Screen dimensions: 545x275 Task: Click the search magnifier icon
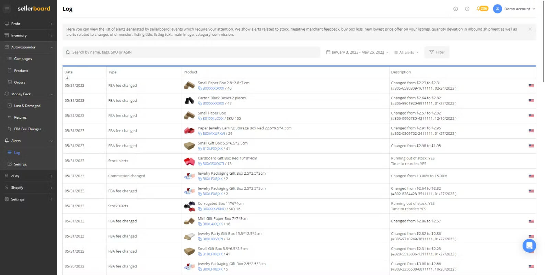point(68,52)
